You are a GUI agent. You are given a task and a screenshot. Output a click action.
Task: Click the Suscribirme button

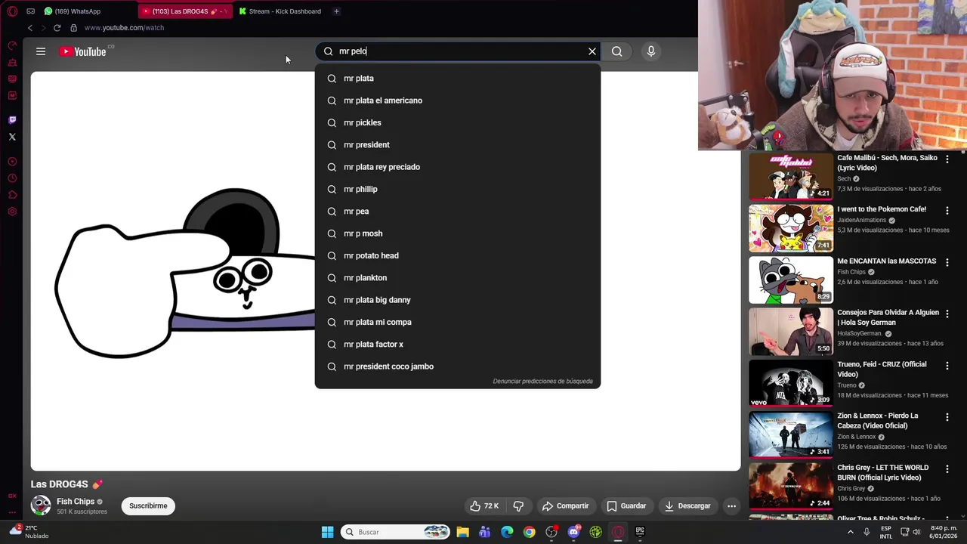click(x=148, y=506)
